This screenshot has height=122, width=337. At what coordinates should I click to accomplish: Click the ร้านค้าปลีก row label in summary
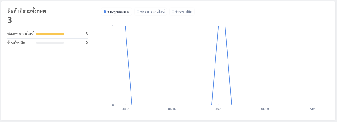(x=16, y=43)
